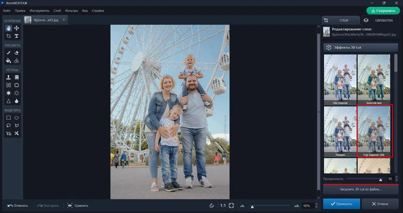Select the Blur droplet tool
The image size is (403, 213).
pos(17,101)
